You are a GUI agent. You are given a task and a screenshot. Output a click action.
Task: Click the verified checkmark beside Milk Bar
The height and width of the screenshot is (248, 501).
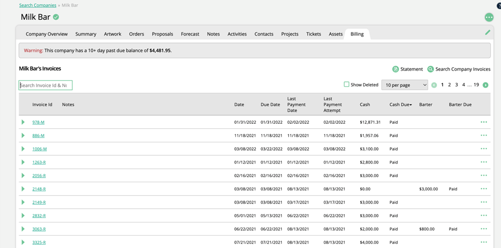pos(56,17)
